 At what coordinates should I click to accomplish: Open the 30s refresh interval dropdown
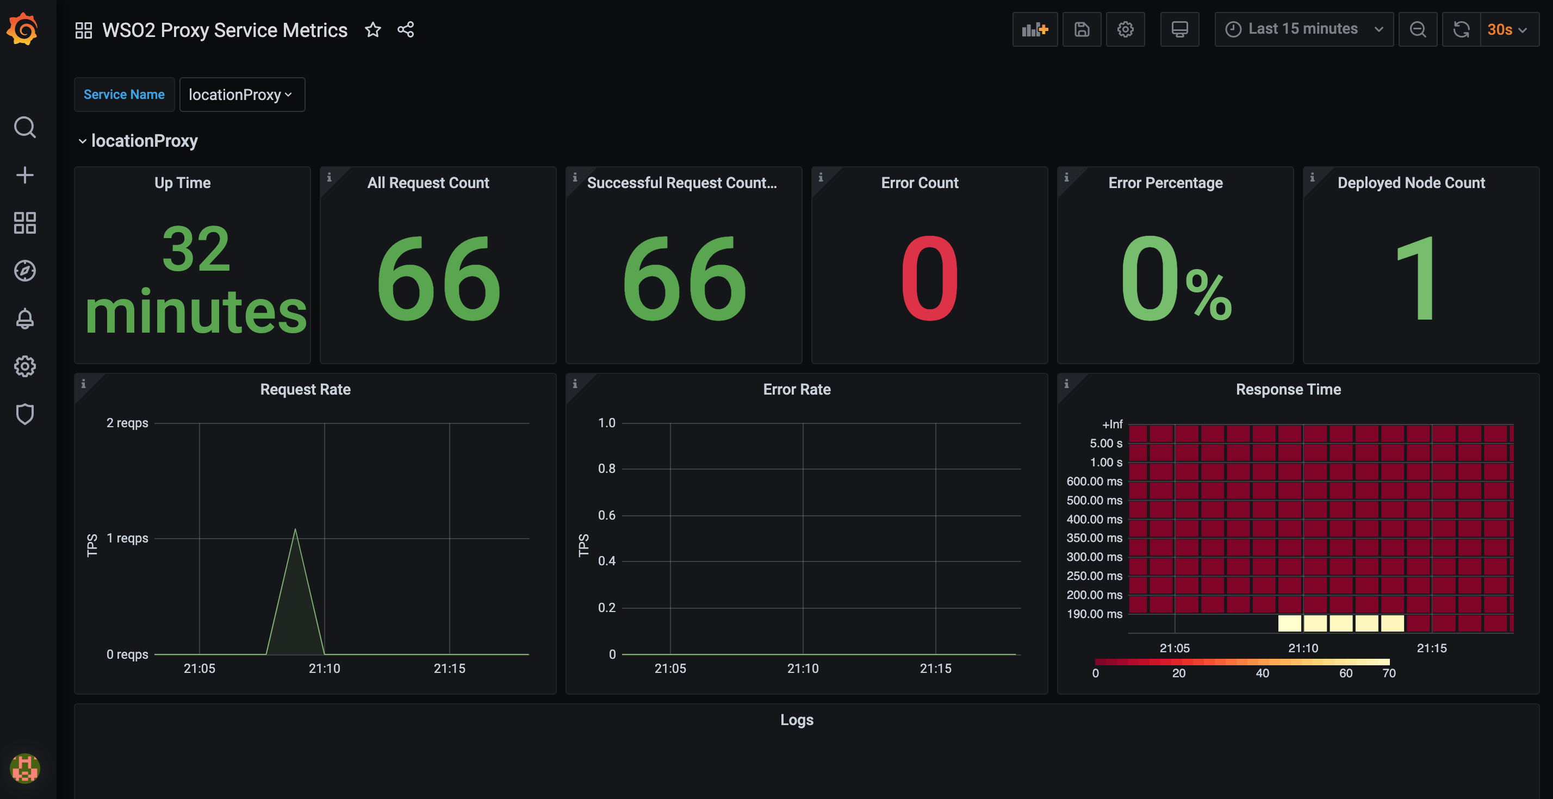(x=1507, y=29)
